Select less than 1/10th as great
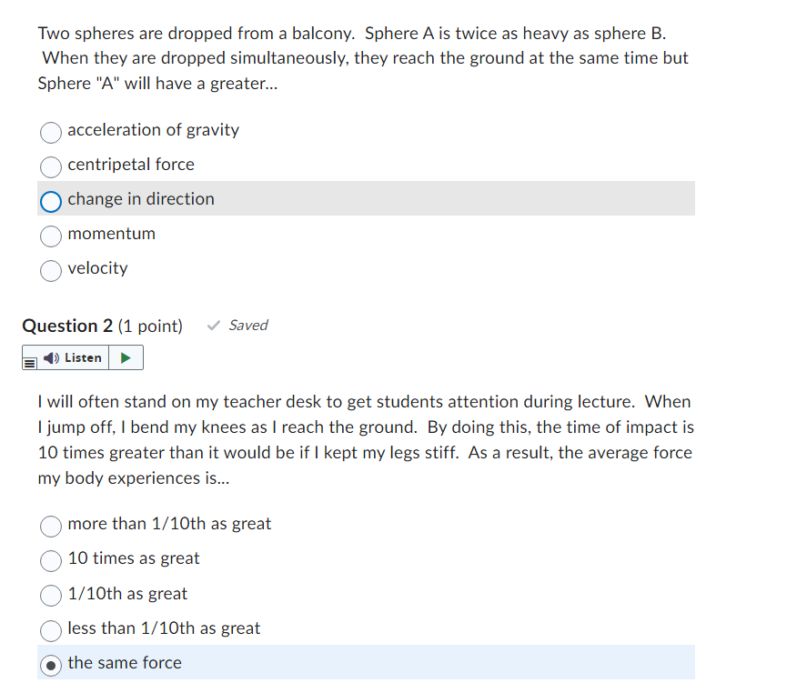This screenshot has width=807, height=683. [50, 629]
